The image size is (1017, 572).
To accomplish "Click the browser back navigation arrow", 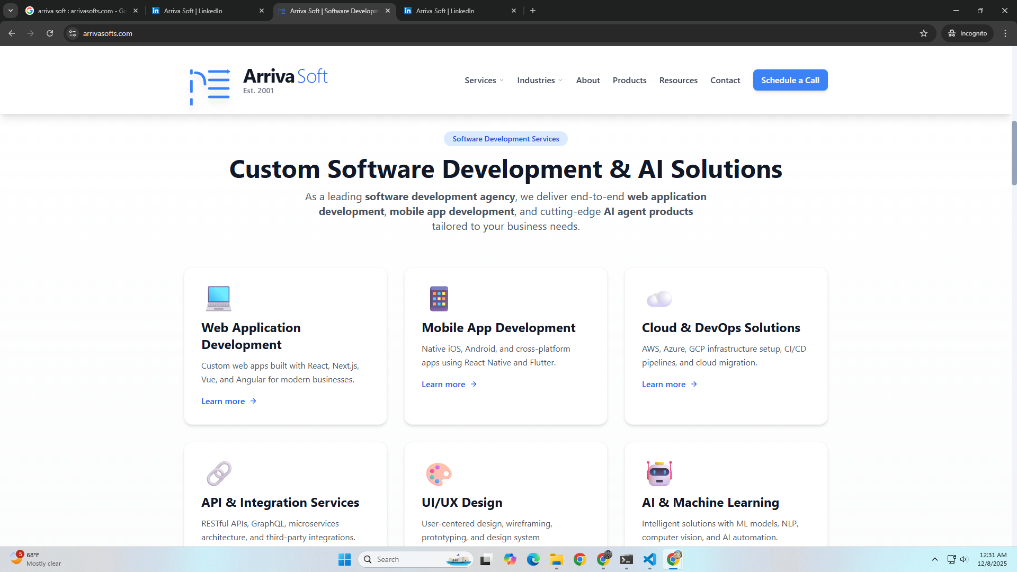I will click(x=12, y=33).
